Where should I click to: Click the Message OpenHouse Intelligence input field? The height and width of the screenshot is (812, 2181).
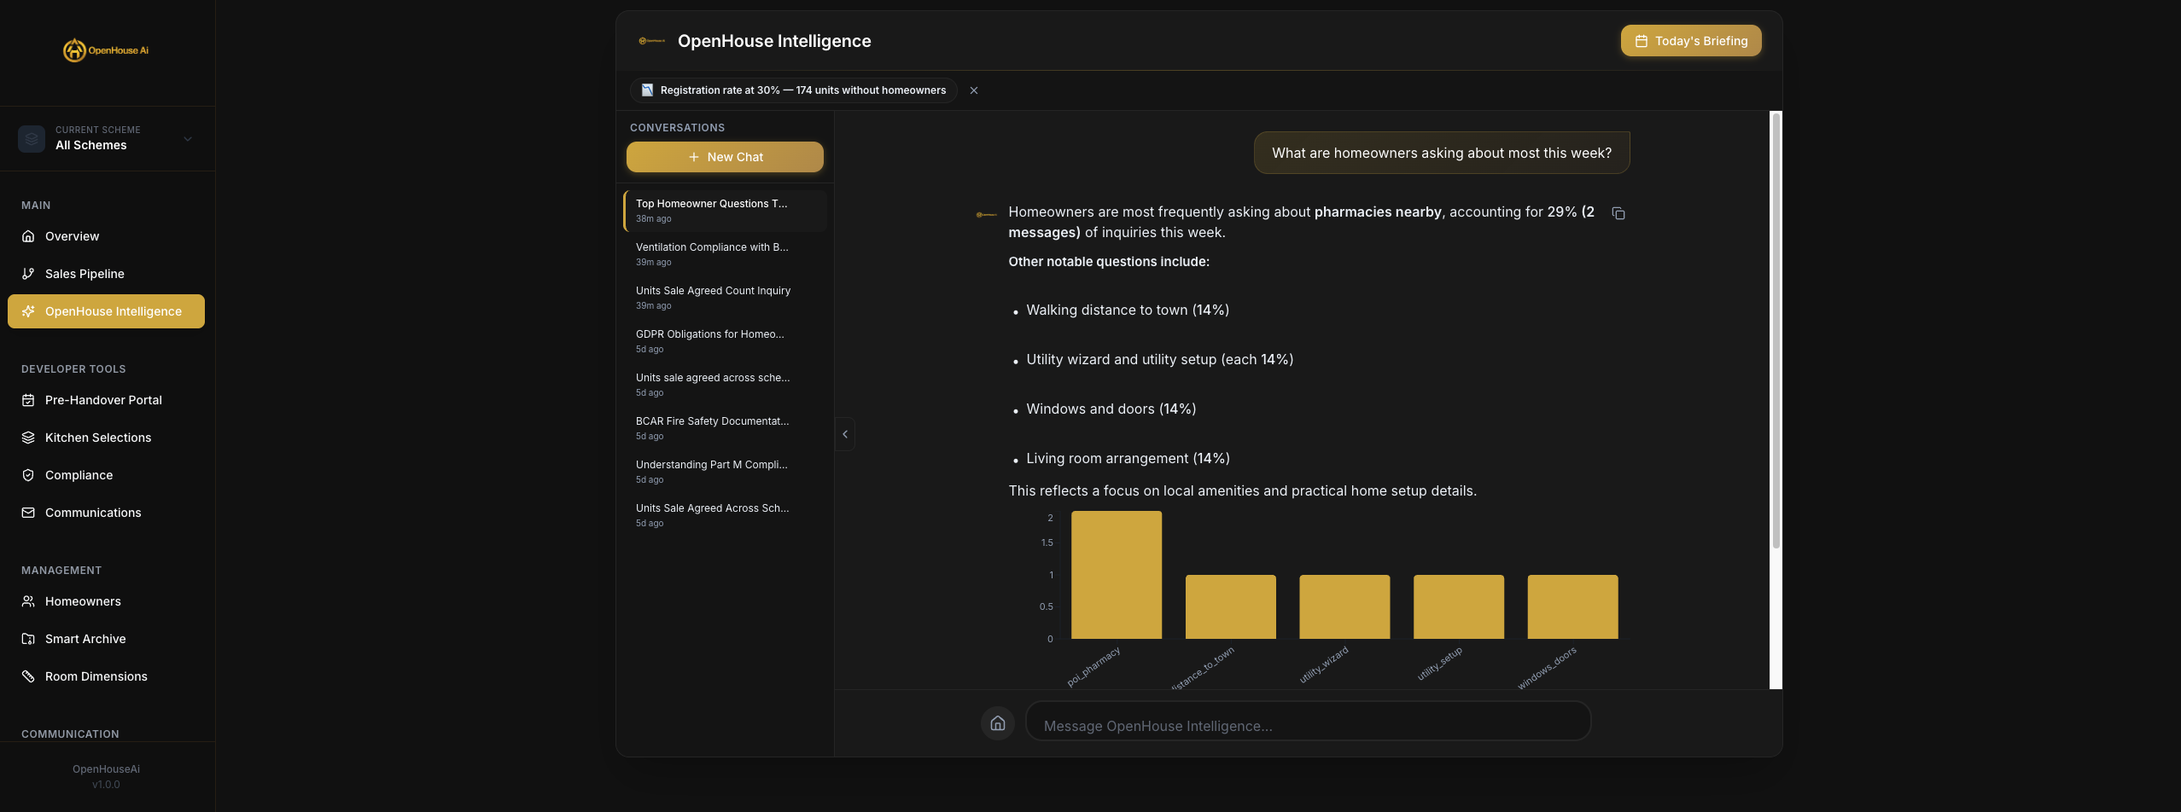(1309, 723)
